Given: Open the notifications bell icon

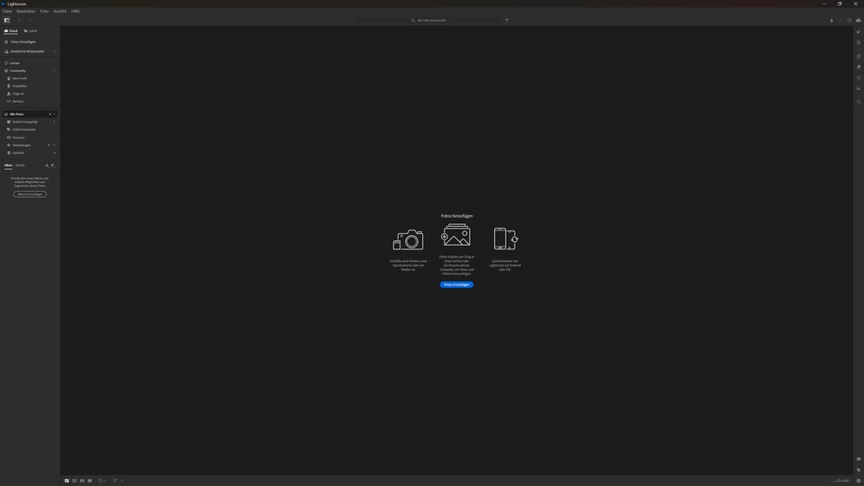Looking at the screenshot, I should coord(832,21).
